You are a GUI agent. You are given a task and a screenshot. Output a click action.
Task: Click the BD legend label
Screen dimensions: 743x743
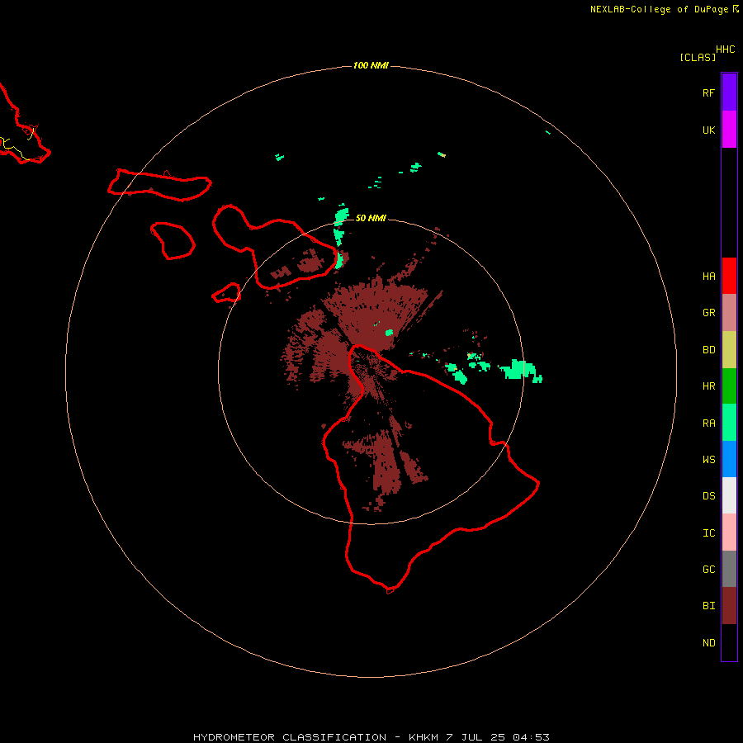pyautogui.click(x=708, y=350)
